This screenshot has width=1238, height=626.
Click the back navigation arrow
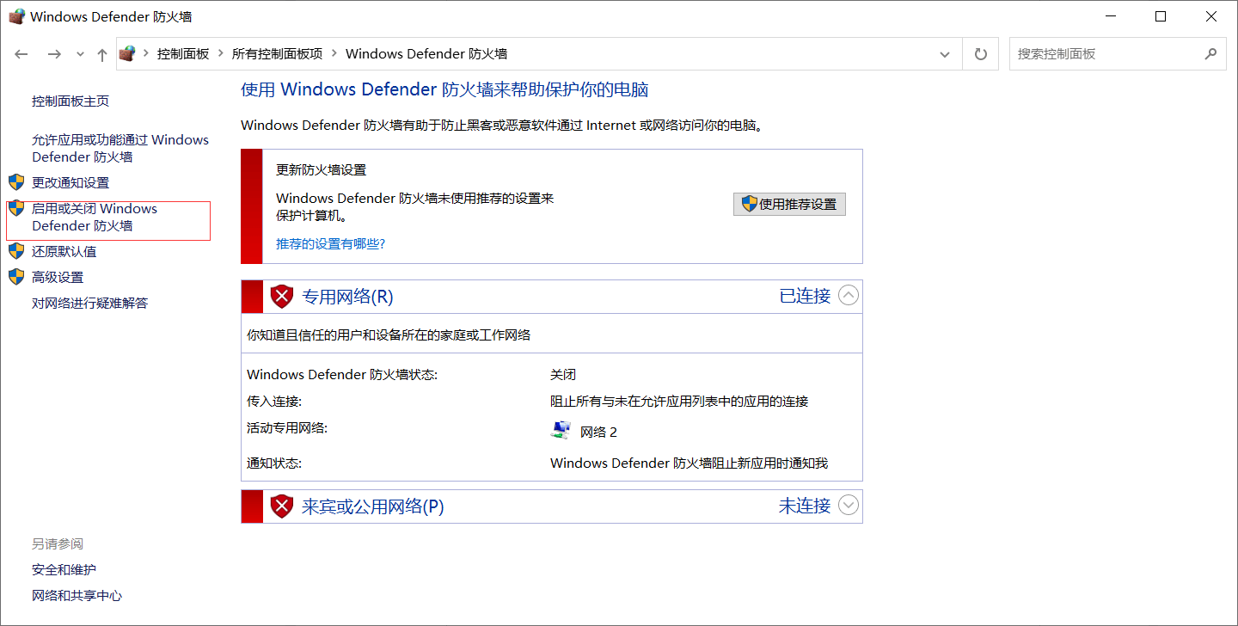(x=21, y=54)
